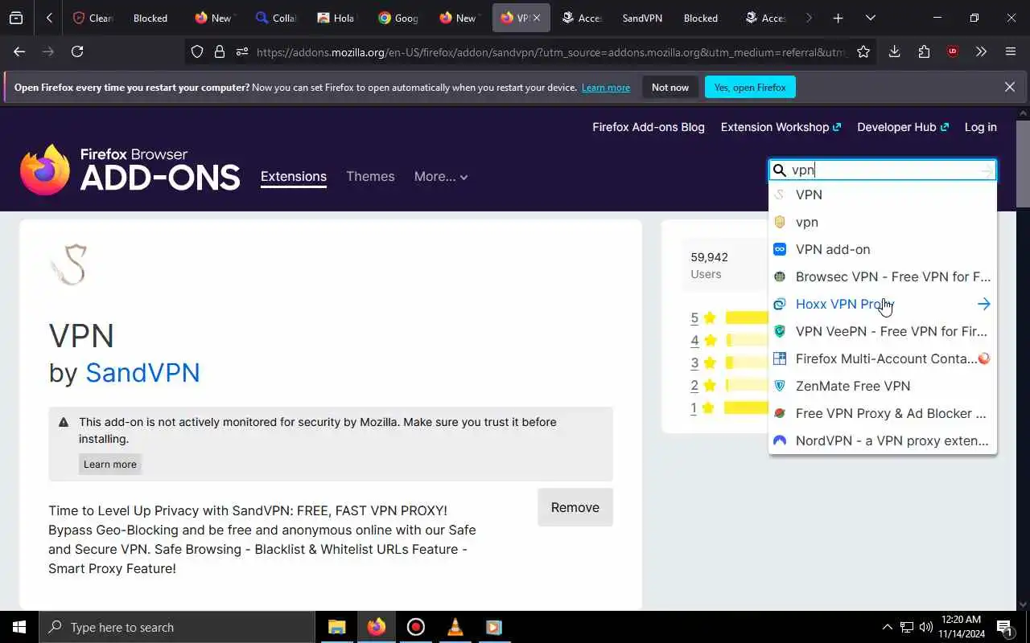Open Firefox Add-ons Blog link

[x=649, y=127]
